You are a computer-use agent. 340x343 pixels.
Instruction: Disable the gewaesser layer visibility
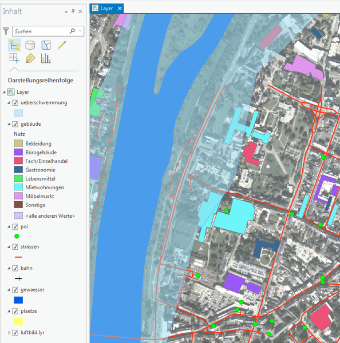(15, 290)
